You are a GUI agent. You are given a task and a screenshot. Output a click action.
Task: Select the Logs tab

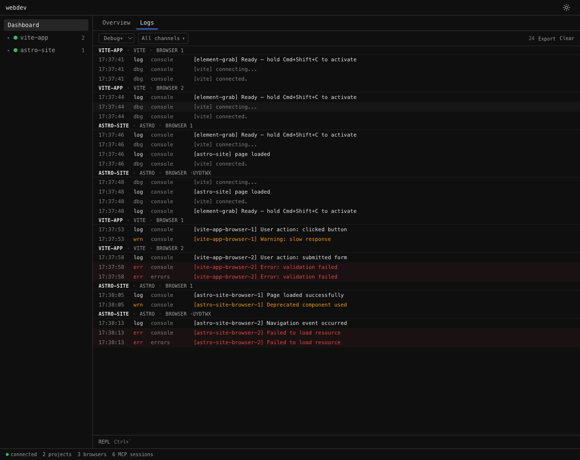coord(147,23)
